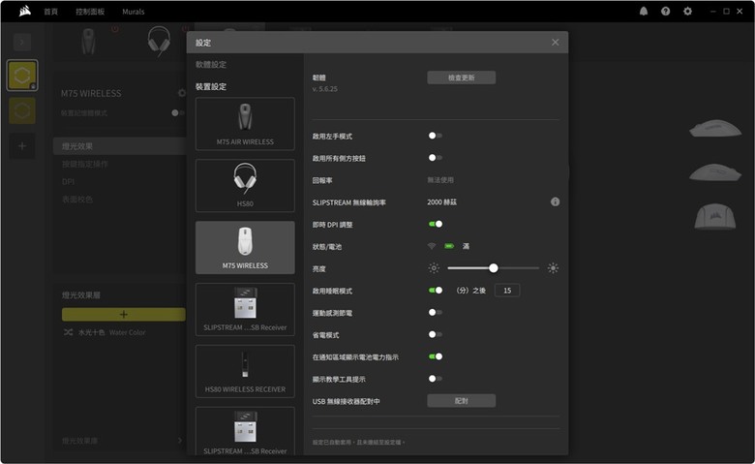Select HS80 headset device card
The image size is (755, 464).
coord(245,186)
